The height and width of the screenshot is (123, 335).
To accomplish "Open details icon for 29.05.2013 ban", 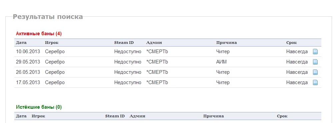I will (x=315, y=62).
